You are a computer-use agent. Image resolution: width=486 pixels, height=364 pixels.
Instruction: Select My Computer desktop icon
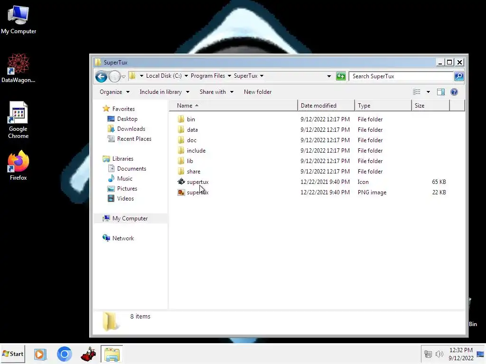pos(19,20)
